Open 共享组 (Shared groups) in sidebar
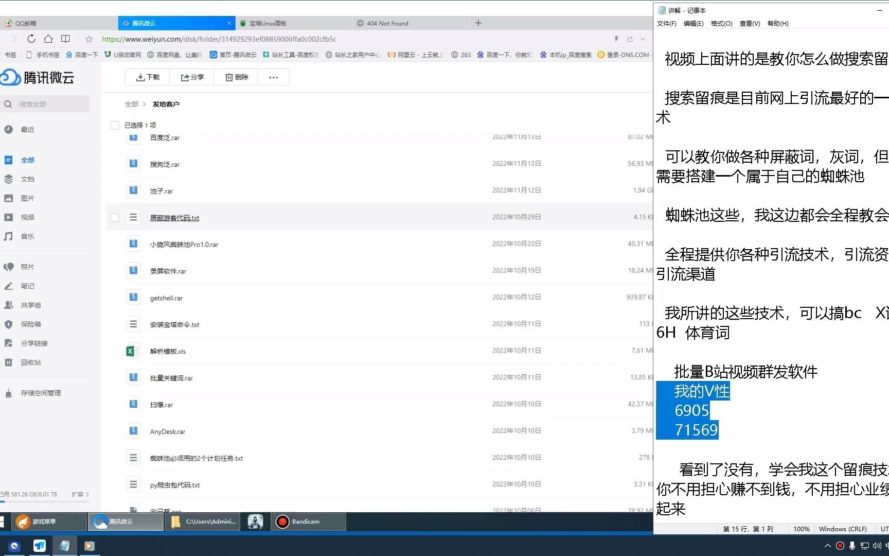889x556 pixels. (30, 305)
